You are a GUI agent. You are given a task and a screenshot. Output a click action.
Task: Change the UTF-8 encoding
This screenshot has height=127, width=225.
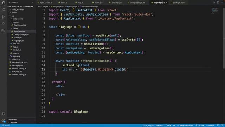pos(168,126)
